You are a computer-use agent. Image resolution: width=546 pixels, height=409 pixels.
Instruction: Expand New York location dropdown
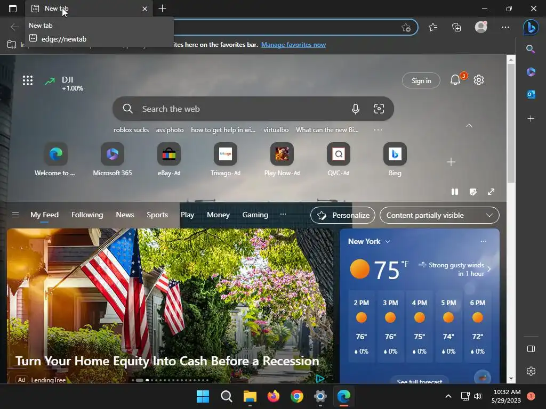[388, 241]
